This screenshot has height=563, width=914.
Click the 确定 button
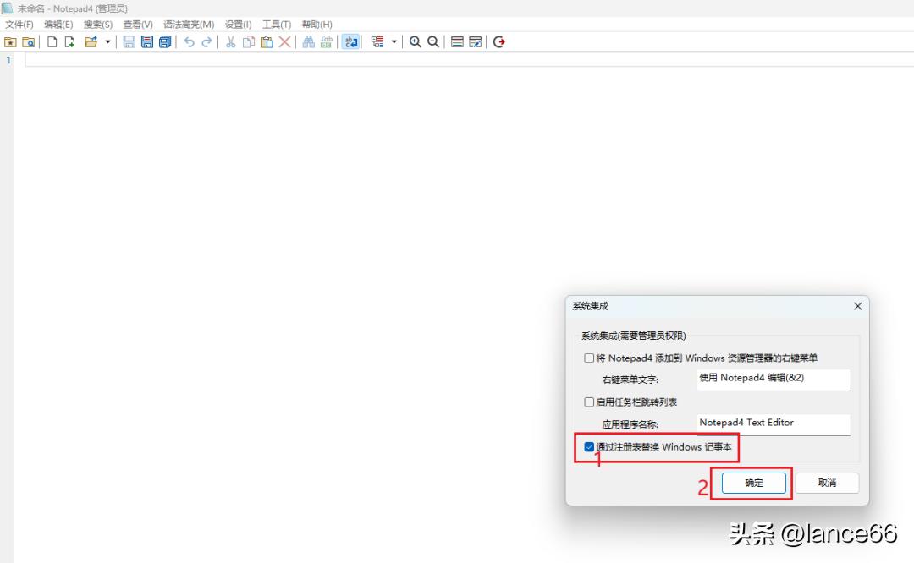[754, 484]
